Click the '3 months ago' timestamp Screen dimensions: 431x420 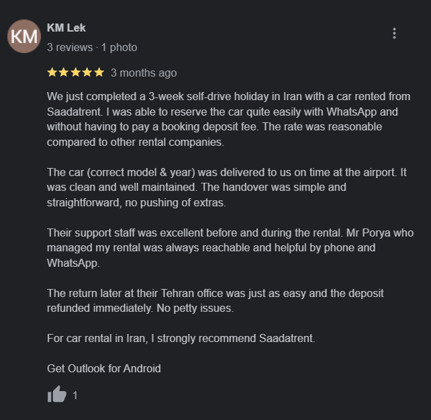(144, 73)
